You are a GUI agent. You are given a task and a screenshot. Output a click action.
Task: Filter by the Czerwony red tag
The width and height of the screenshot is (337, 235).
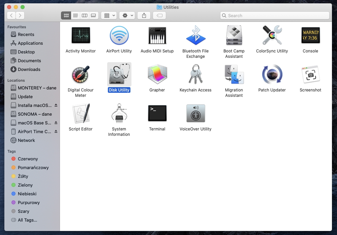coord(32,159)
